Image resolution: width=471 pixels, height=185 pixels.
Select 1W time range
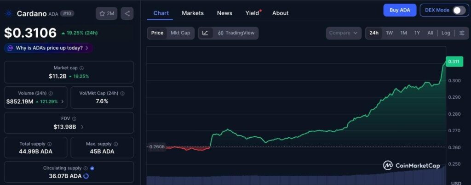389,33
